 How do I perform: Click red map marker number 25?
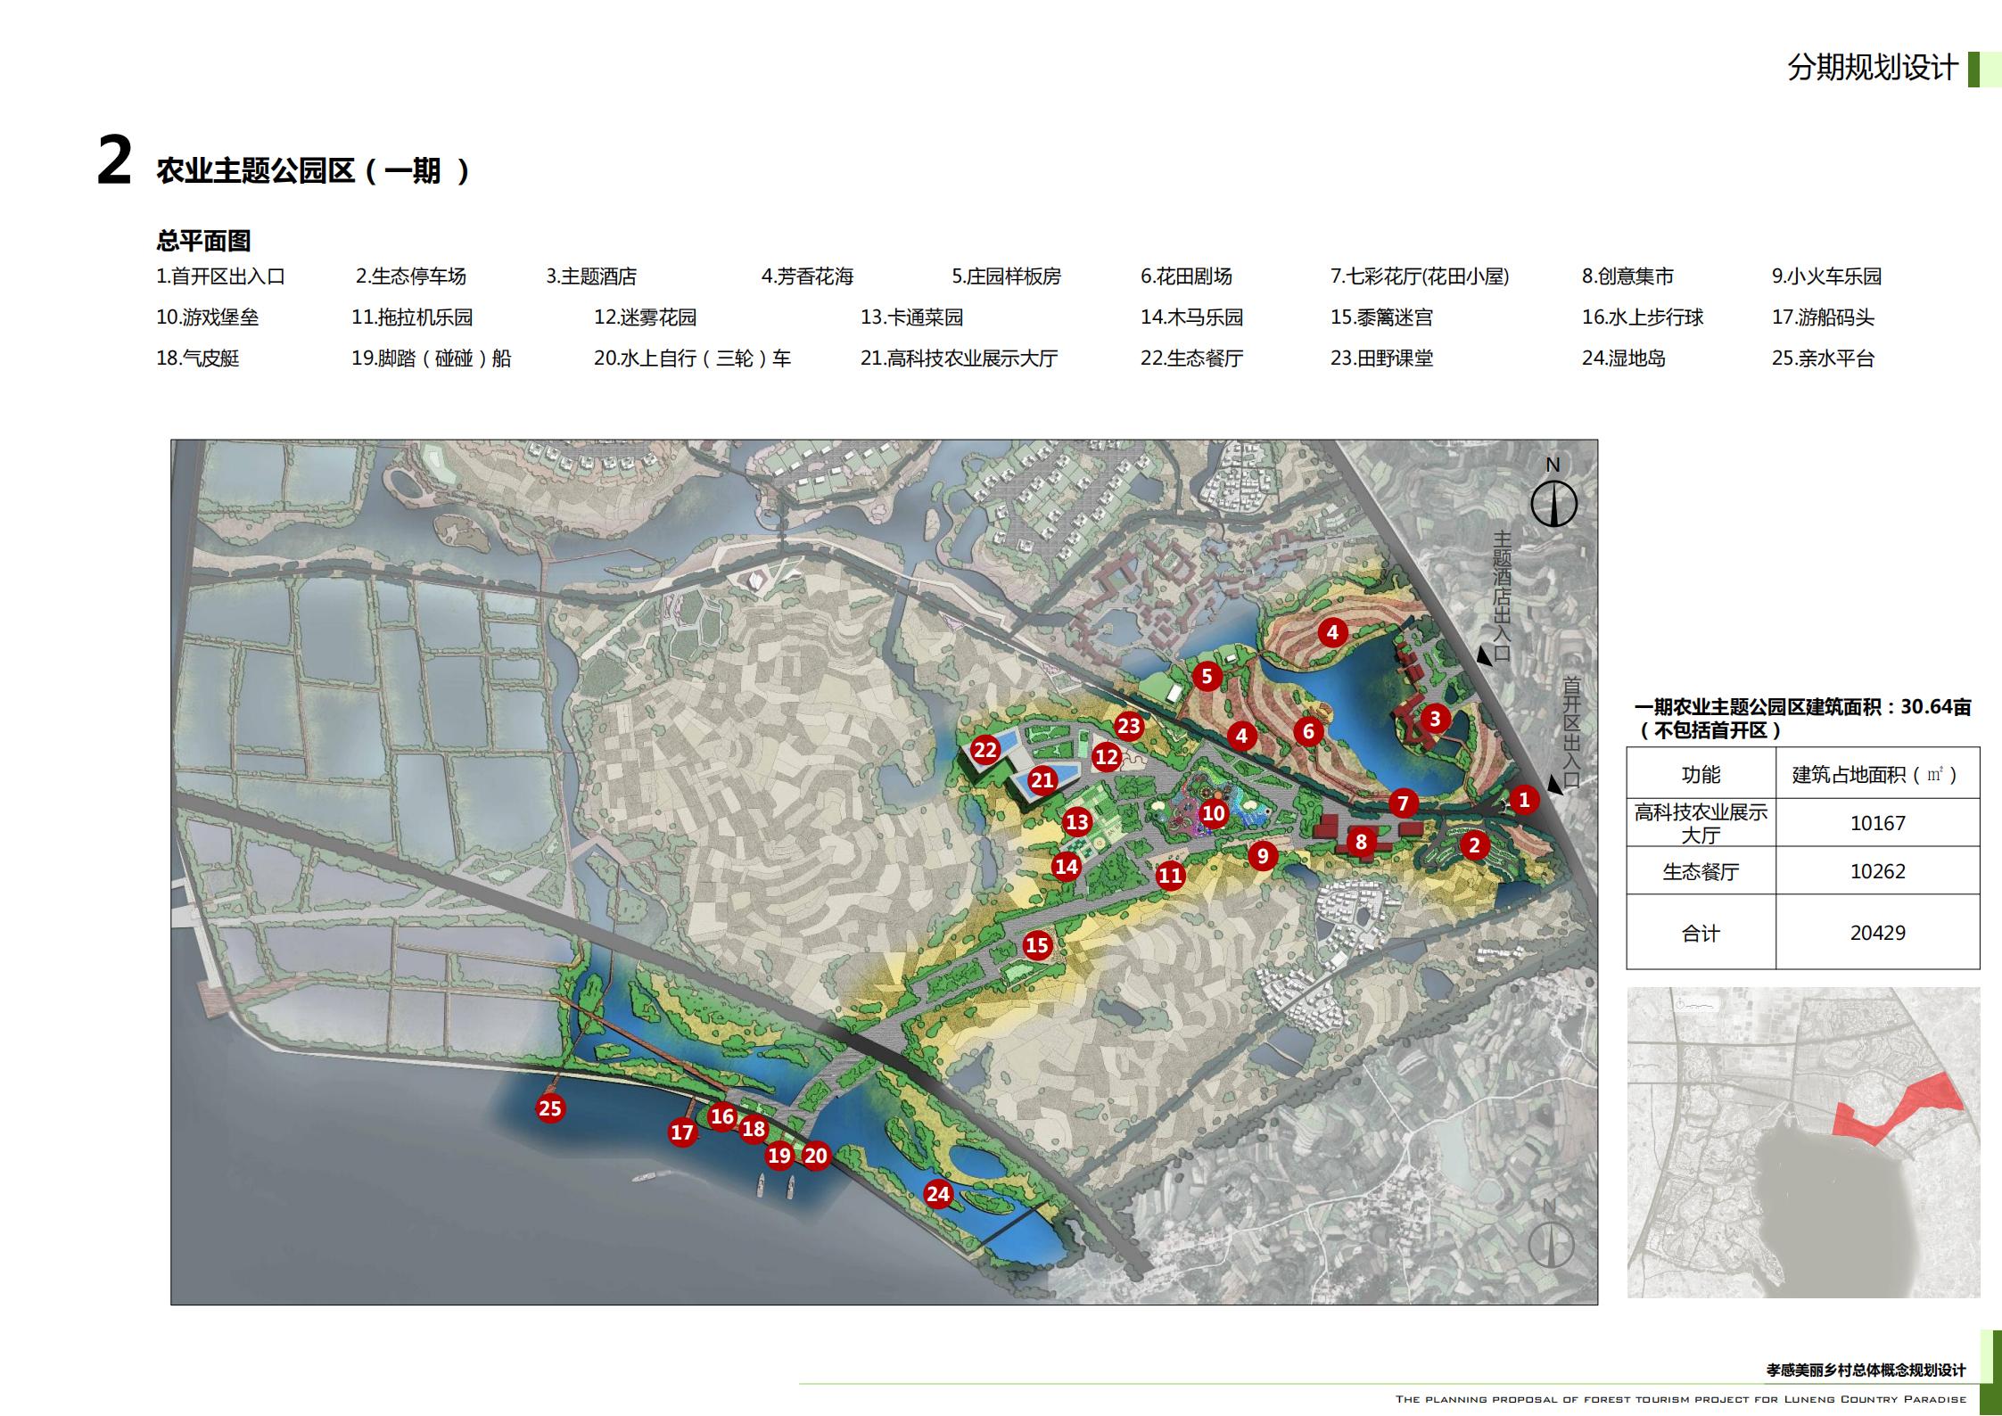550,1108
